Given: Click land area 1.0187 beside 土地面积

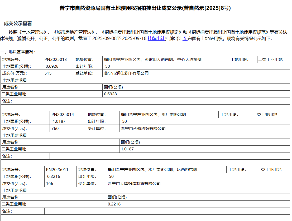Looking at the screenshot, I should click(x=59, y=121).
